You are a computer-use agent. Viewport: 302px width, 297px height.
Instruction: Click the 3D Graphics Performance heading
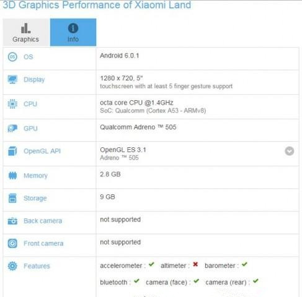[x=97, y=5]
